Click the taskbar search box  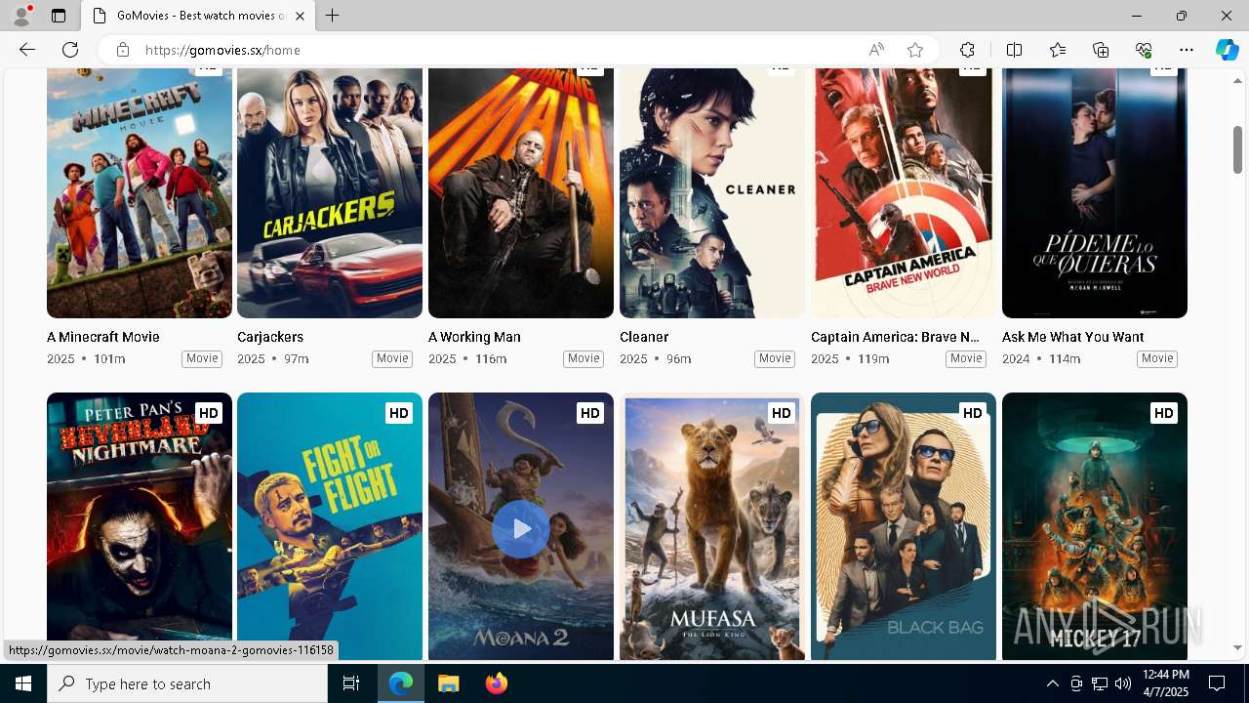(x=187, y=683)
